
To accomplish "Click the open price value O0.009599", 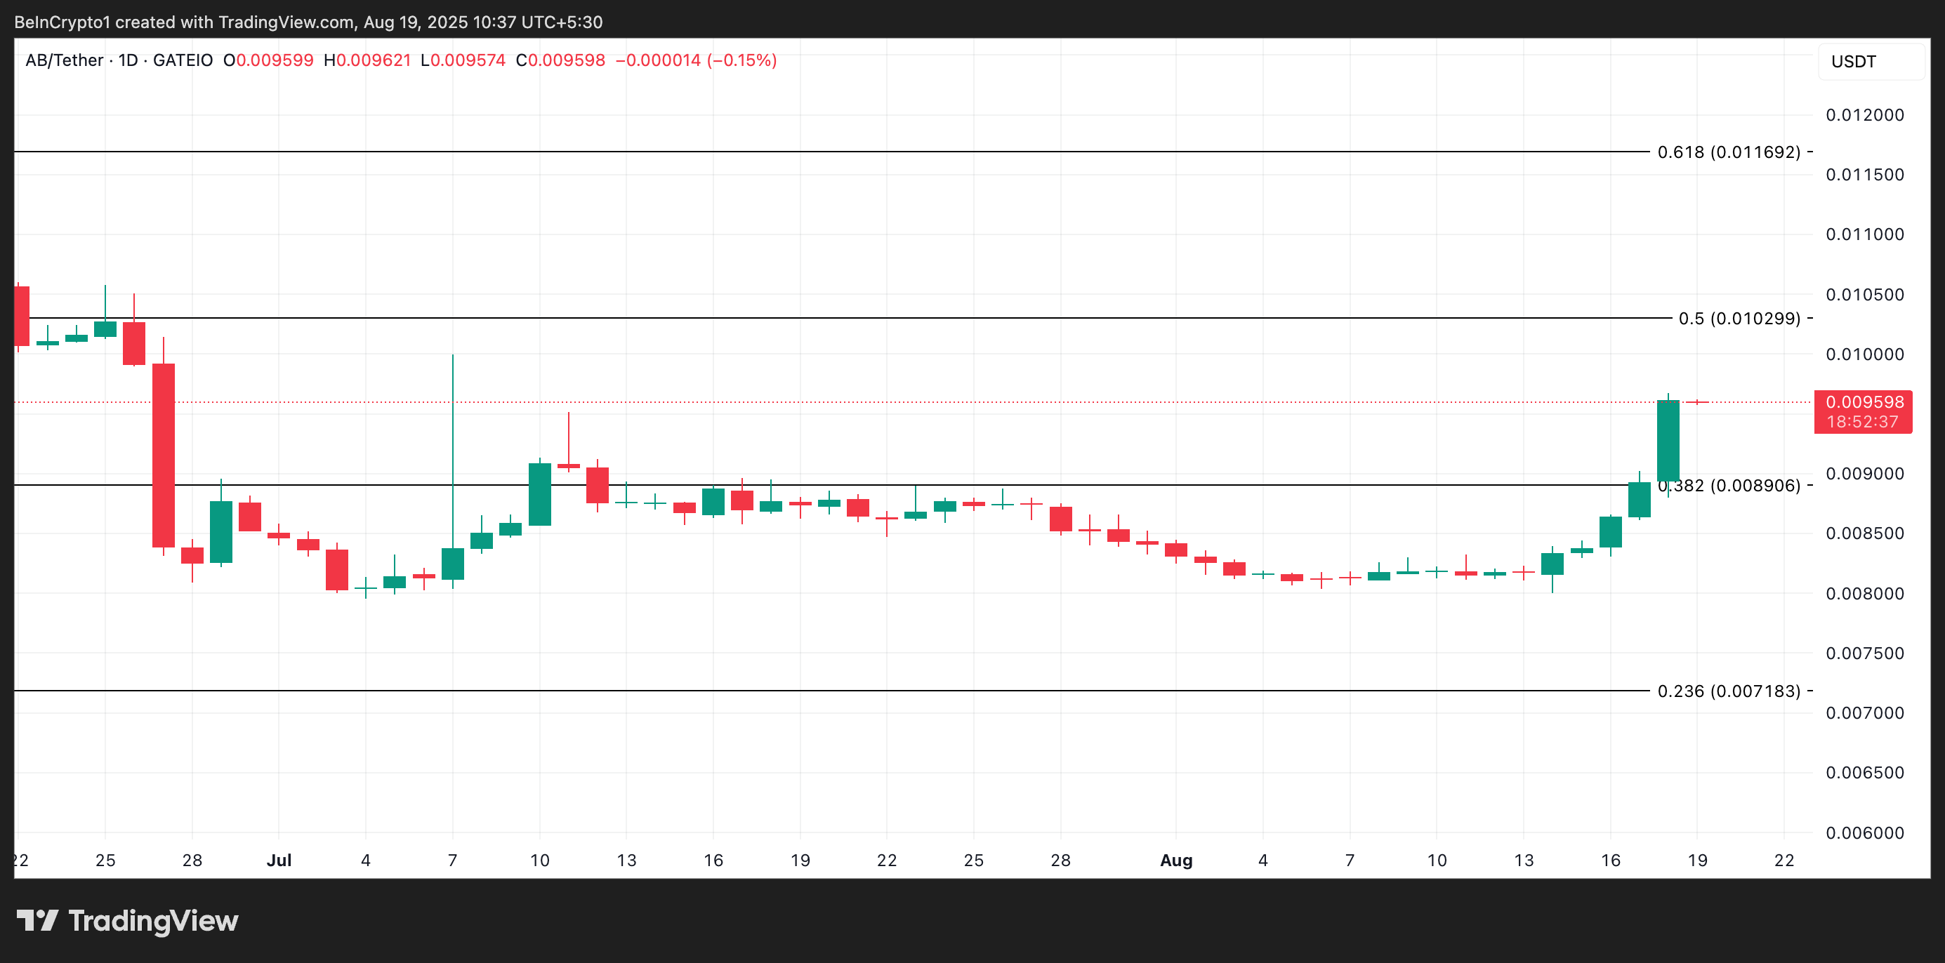I will [268, 60].
